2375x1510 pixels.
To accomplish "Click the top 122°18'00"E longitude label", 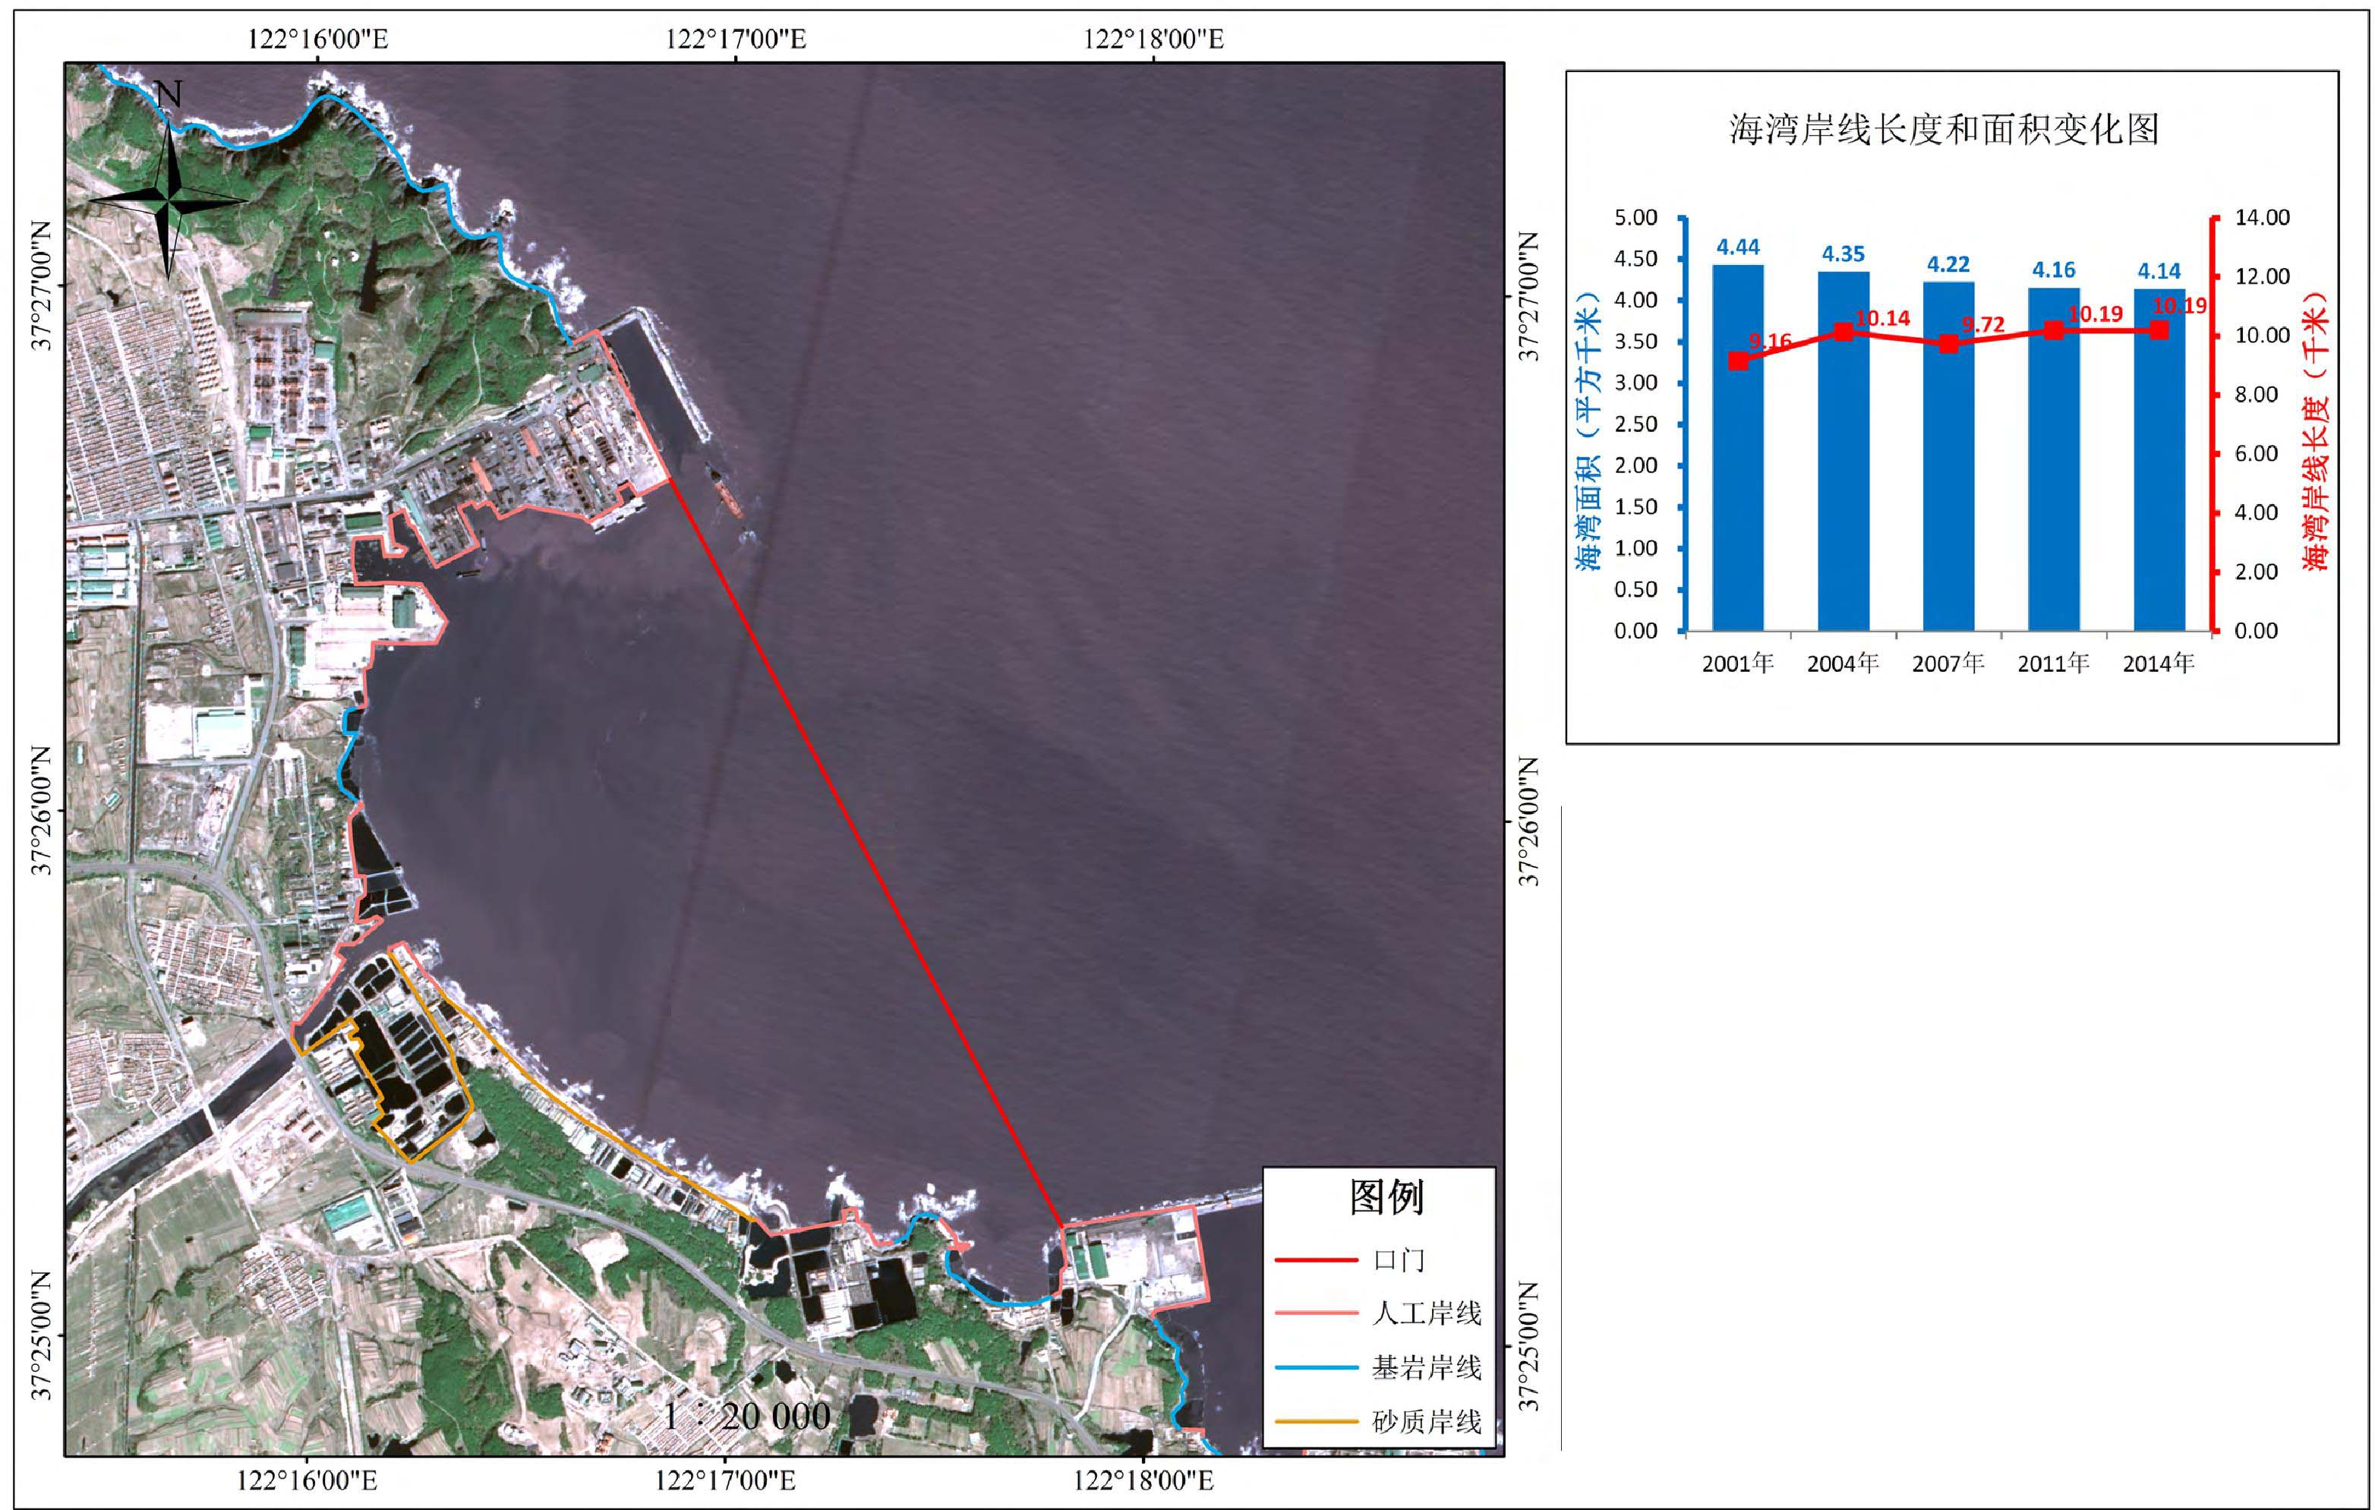I will tap(1154, 39).
